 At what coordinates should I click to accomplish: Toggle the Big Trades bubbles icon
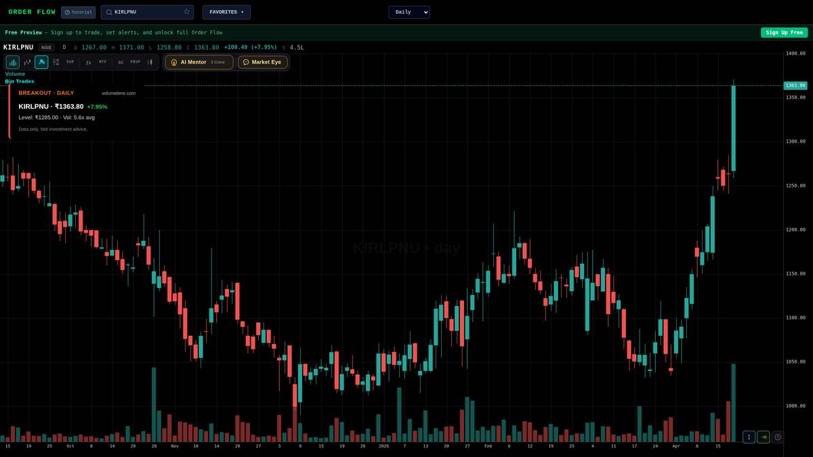coord(41,62)
